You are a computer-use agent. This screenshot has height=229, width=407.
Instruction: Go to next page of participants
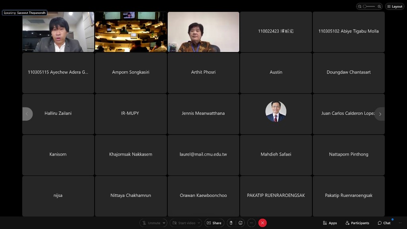coord(380,114)
